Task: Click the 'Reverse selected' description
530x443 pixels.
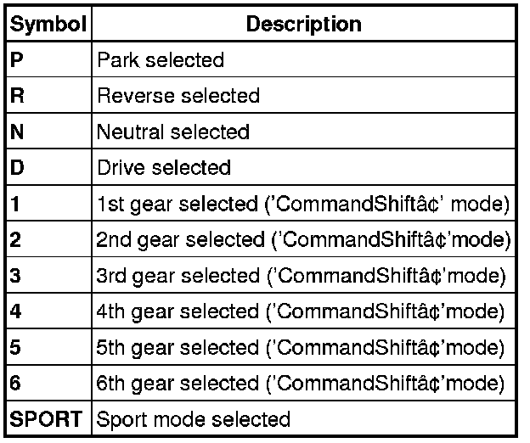Action: [x=178, y=96]
